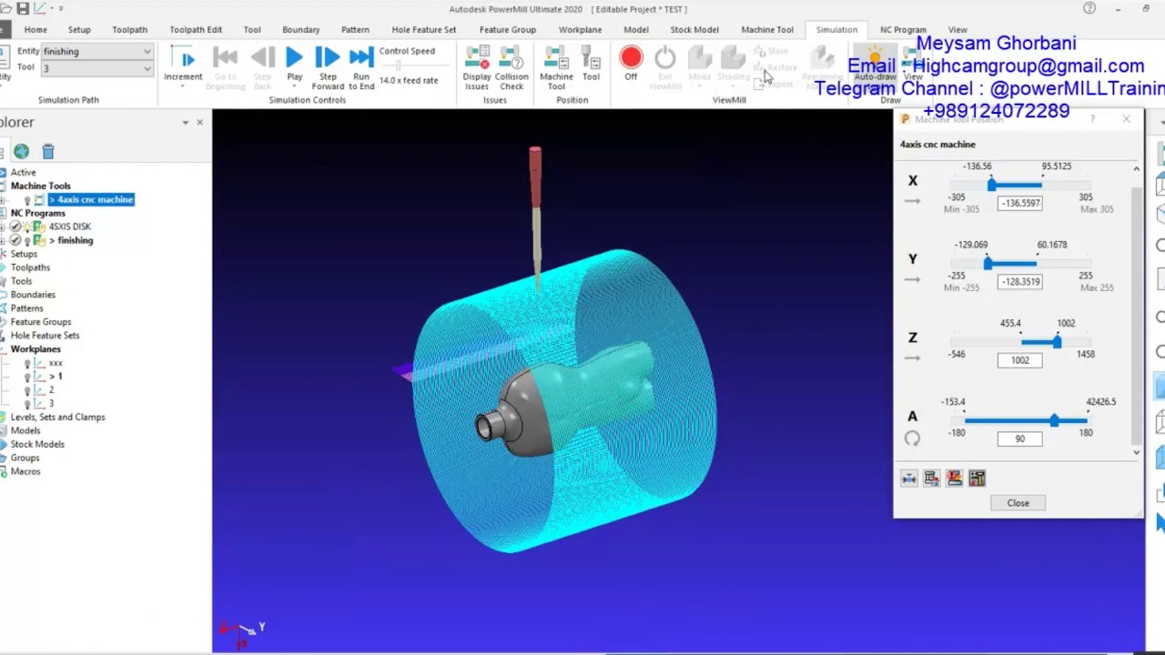Toggle light bulb for workplane xxx
This screenshot has height=655, width=1165.
point(27,364)
